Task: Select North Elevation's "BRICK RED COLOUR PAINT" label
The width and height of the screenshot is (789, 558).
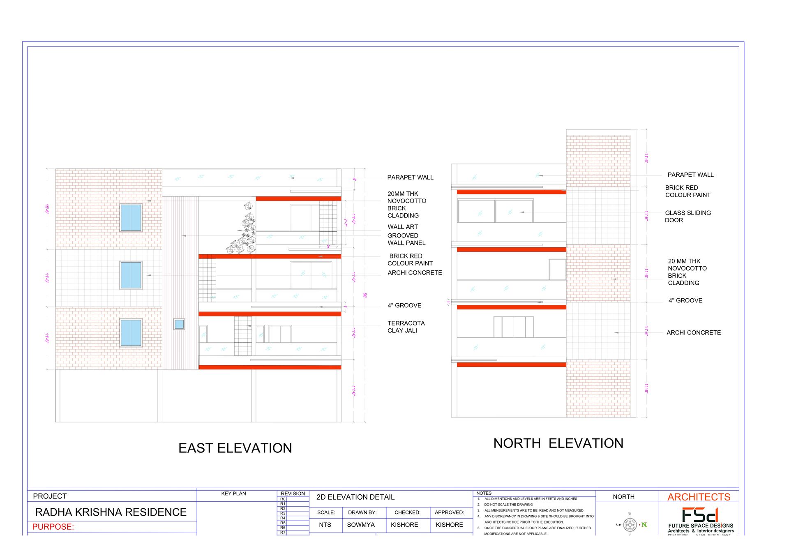Action: [x=687, y=191]
